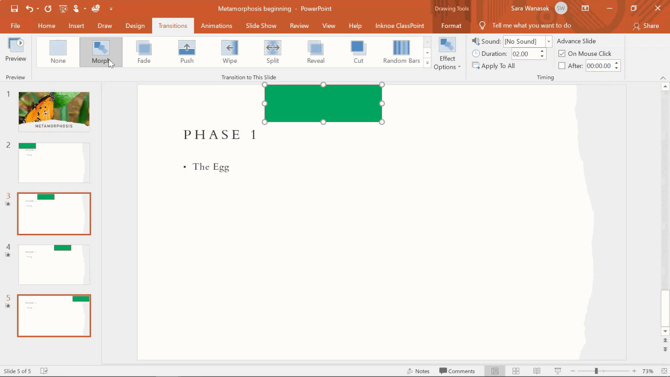Select the Fade transition

144,51
